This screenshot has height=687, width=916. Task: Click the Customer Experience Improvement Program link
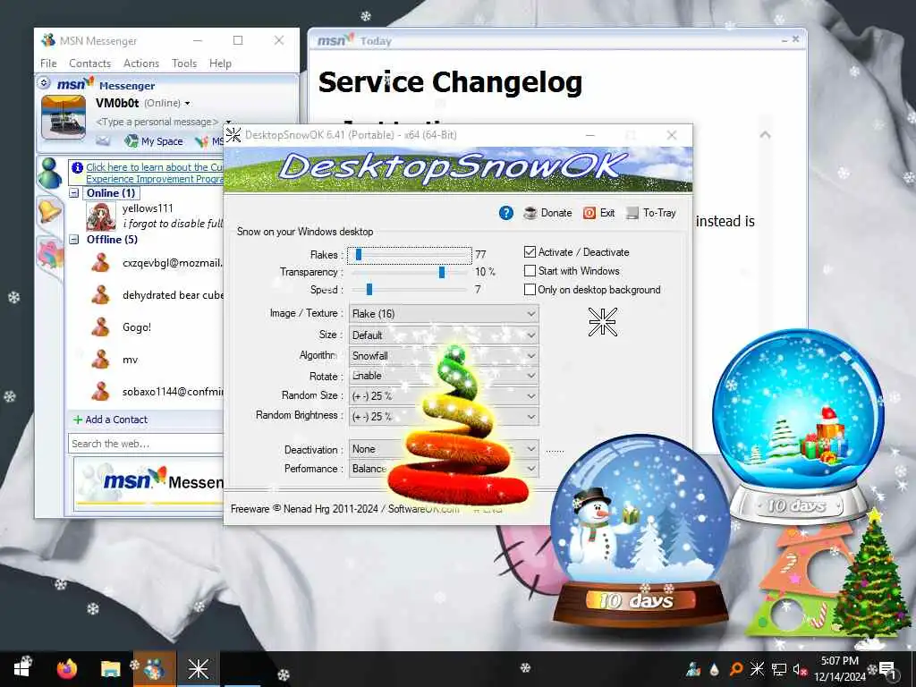coord(155,173)
